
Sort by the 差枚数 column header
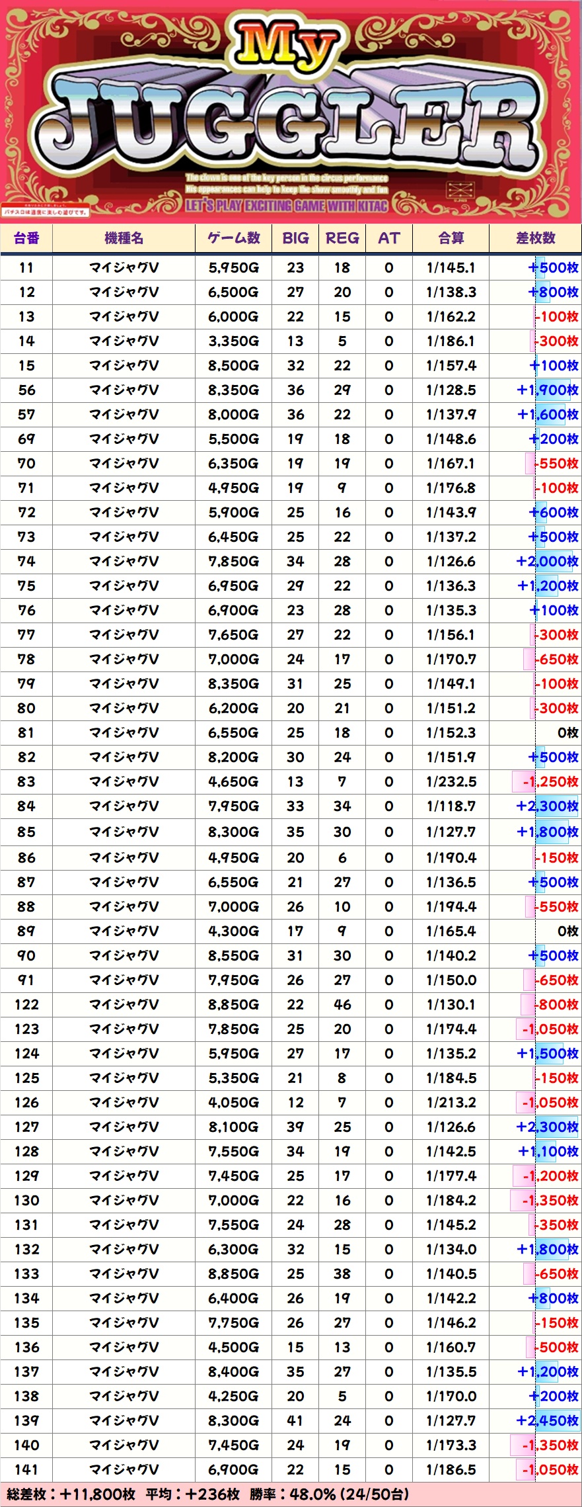pos(535,238)
